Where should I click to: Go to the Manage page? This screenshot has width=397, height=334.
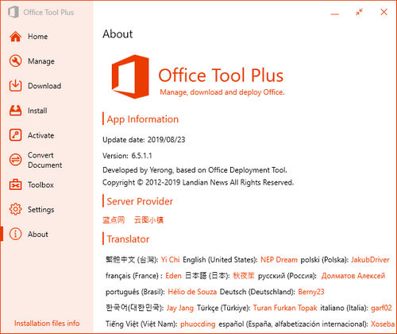pyautogui.click(x=41, y=61)
